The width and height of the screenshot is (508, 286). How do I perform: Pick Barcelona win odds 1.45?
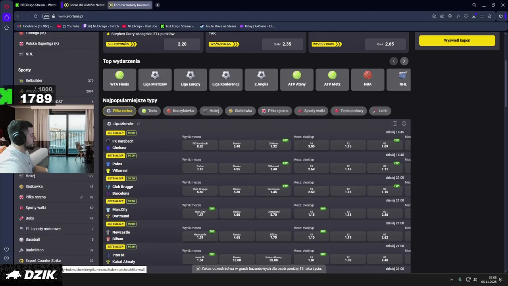(x=273, y=190)
